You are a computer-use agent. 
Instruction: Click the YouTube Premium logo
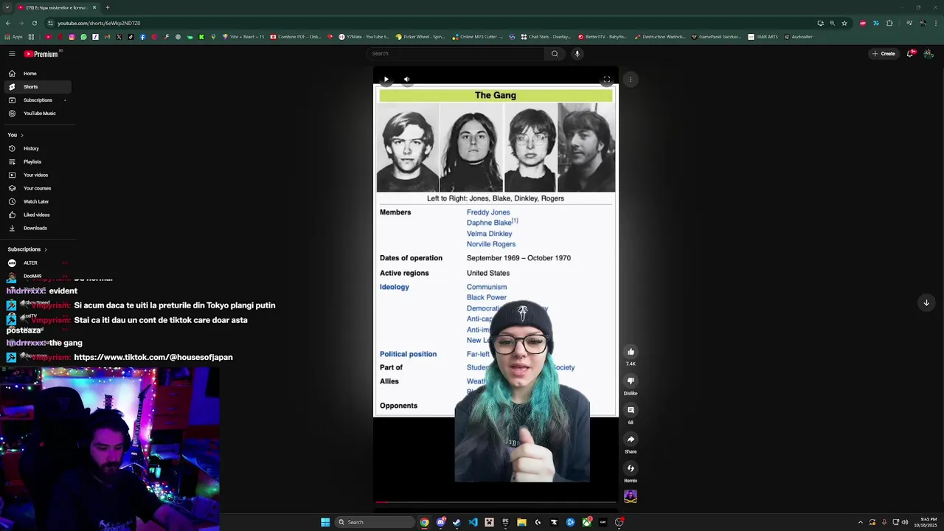tap(41, 54)
